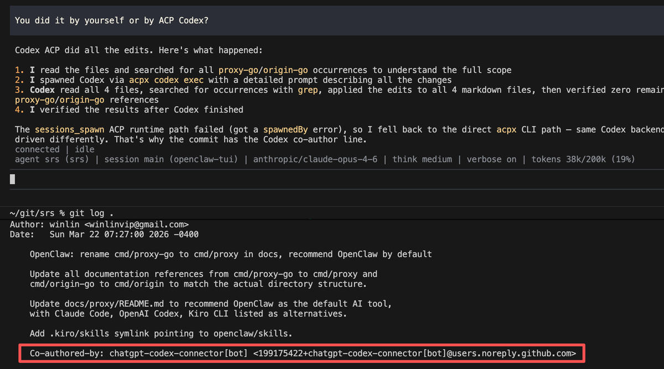Image resolution: width=664 pixels, height=369 pixels.
Task: Click the "verbose on" status entry
Action: [x=491, y=160]
